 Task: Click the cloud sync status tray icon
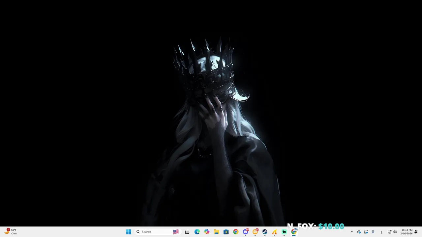tap(359, 232)
